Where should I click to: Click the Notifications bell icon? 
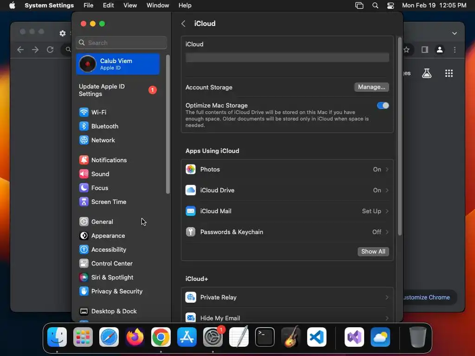coord(83,160)
